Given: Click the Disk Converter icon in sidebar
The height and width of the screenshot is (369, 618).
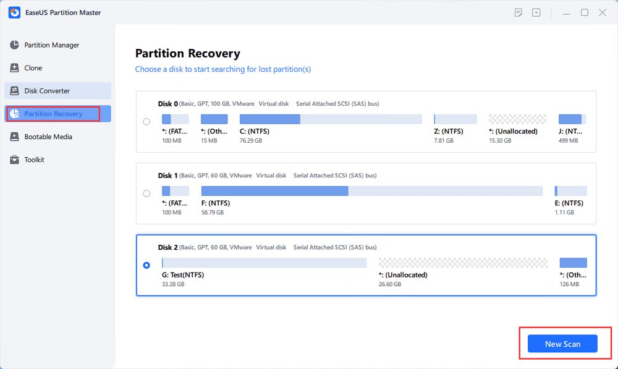Looking at the screenshot, I should pyautogui.click(x=14, y=91).
